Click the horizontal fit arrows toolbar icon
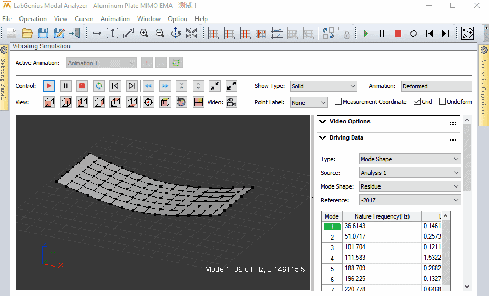The image size is (489, 296). click(97, 33)
